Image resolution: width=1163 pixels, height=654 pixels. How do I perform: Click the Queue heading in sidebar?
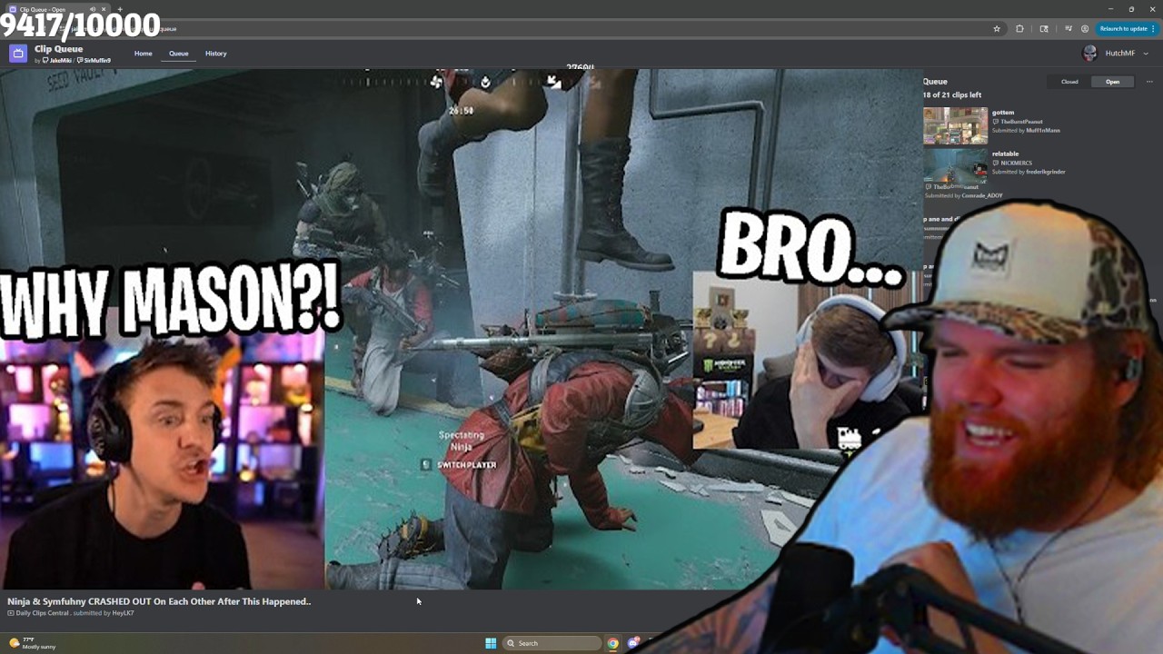click(935, 82)
